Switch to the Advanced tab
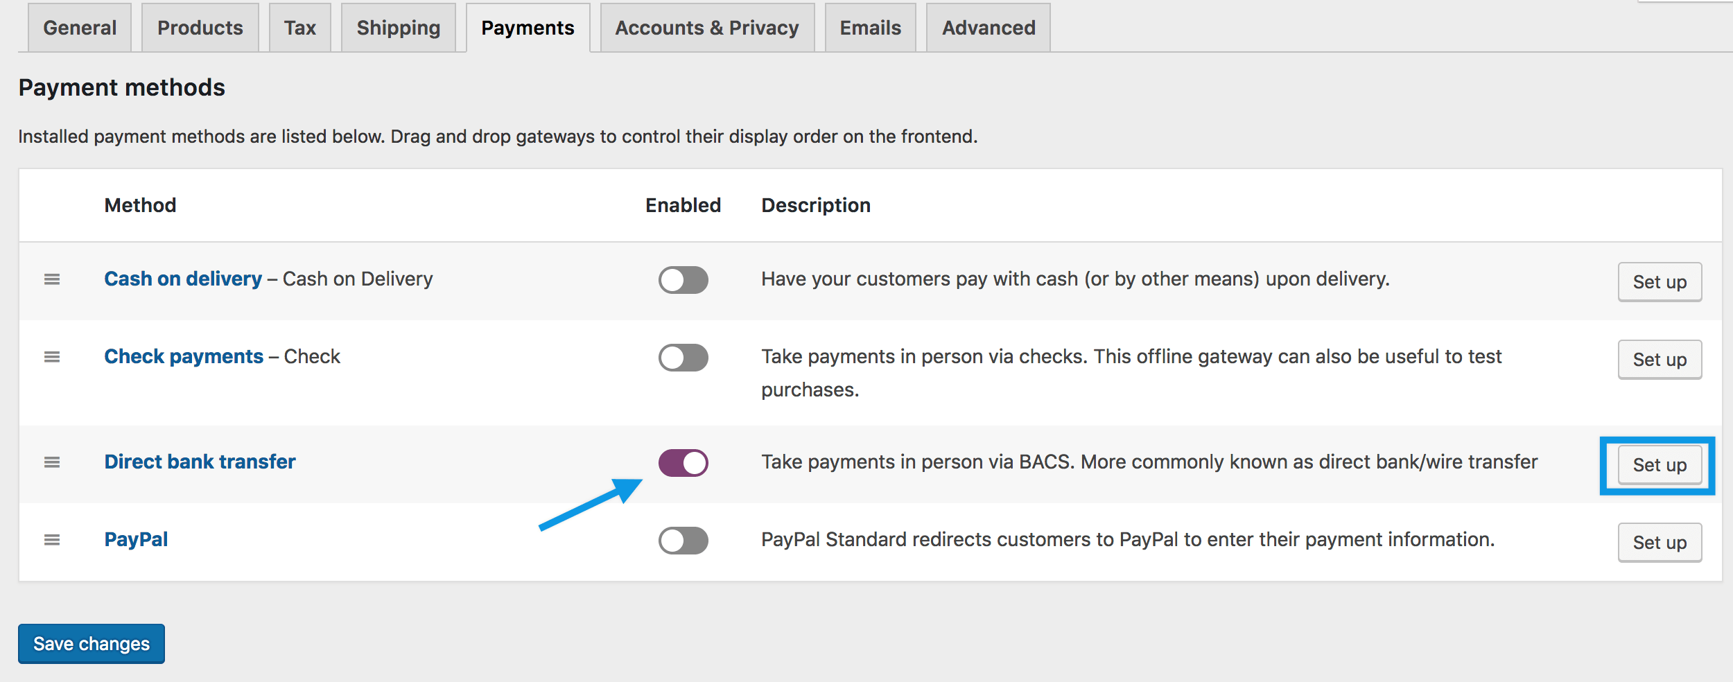The image size is (1733, 682). pos(987,28)
